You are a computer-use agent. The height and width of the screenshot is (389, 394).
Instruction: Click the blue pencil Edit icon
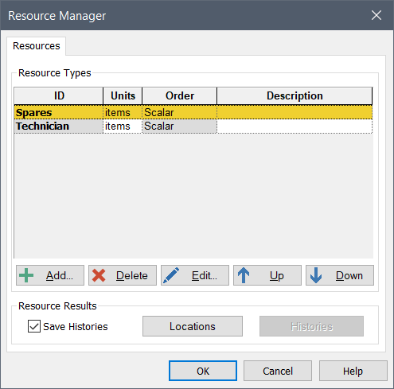click(171, 275)
